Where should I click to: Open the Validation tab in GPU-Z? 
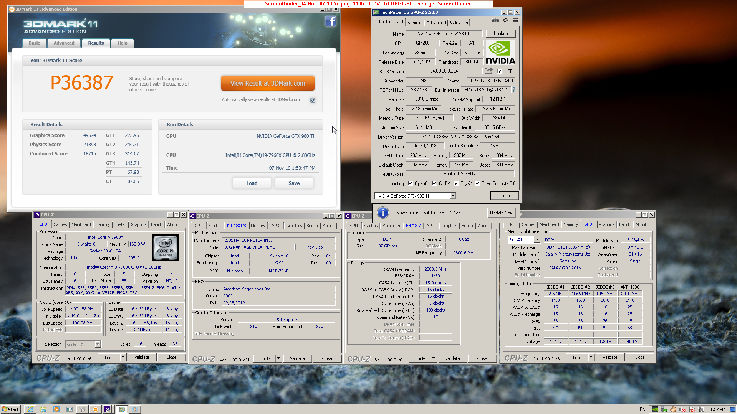pos(459,23)
